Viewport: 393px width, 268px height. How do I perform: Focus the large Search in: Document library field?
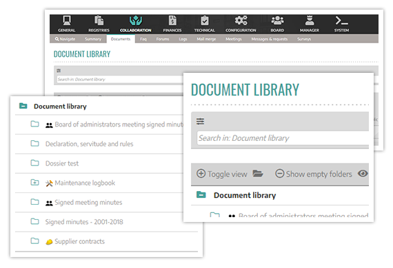[x=283, y=138]
